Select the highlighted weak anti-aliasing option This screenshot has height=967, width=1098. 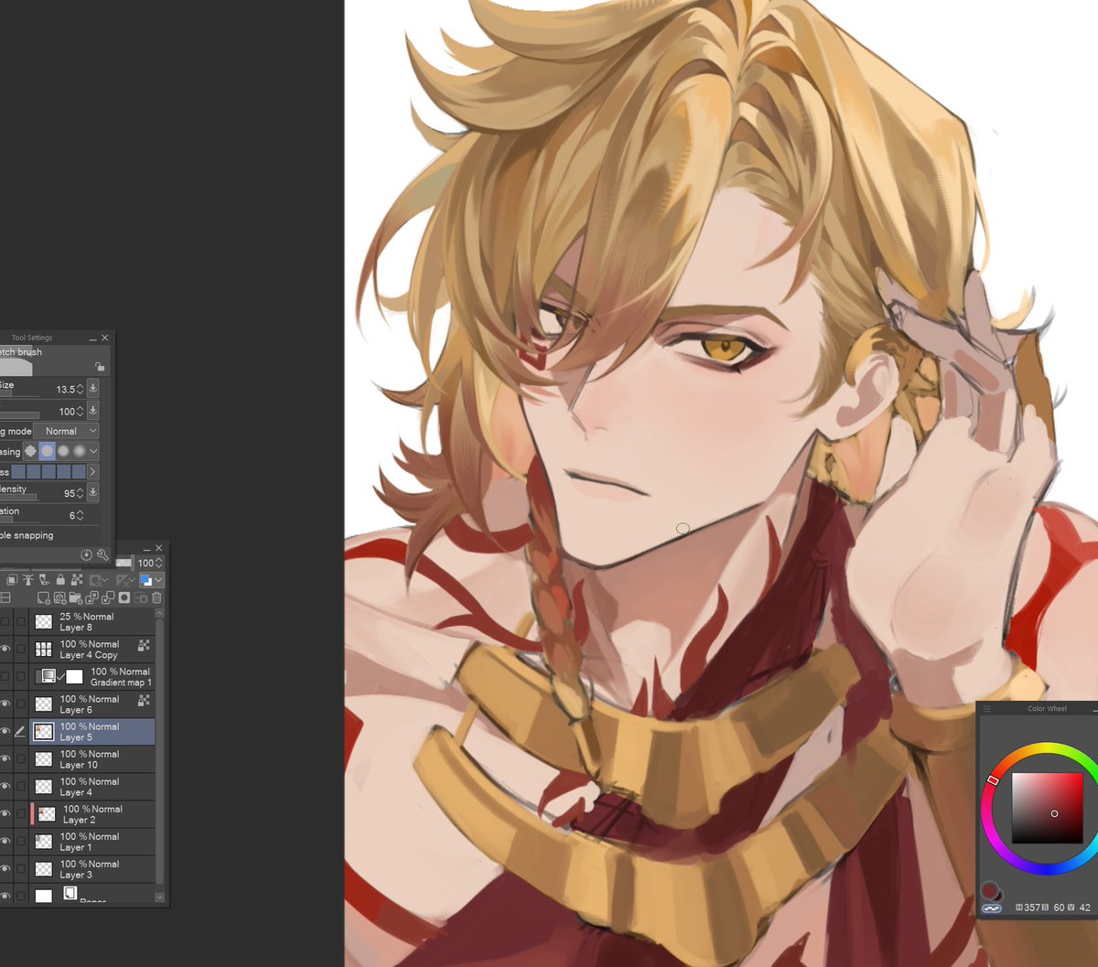point(47,451)
